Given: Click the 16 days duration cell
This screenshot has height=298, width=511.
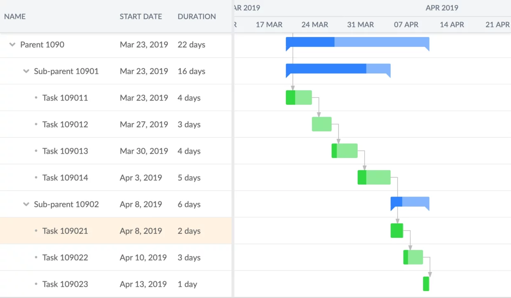Looking at the screenshot, I should tap(192, 71).
